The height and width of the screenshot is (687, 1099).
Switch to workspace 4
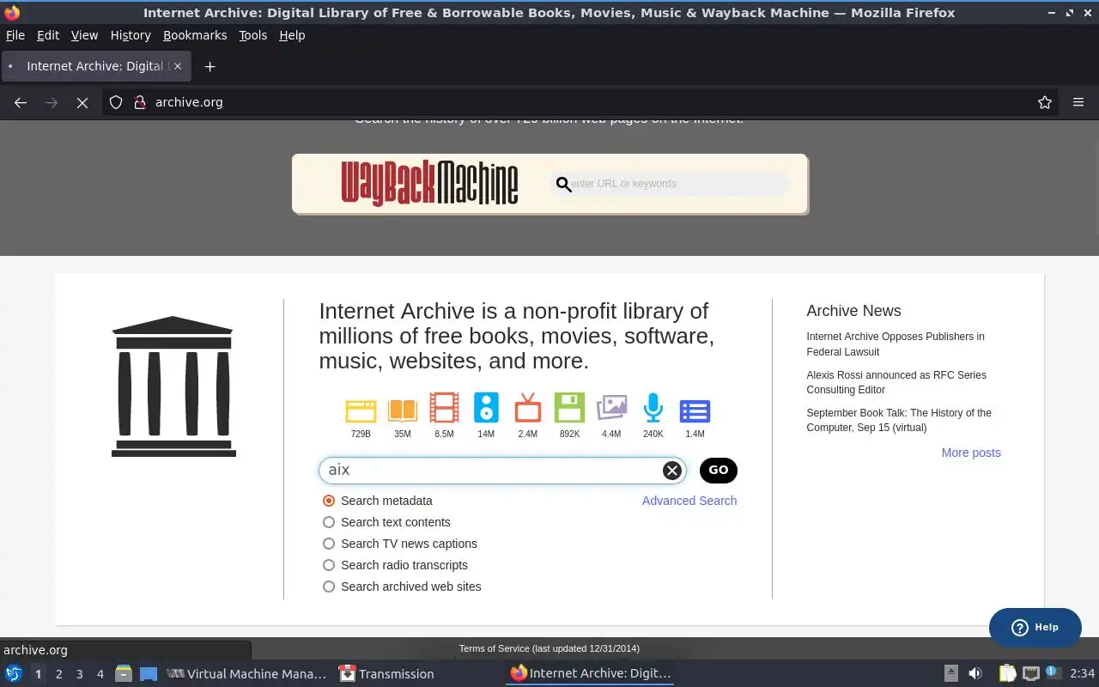pyautogui.click(x=100, y=674)
